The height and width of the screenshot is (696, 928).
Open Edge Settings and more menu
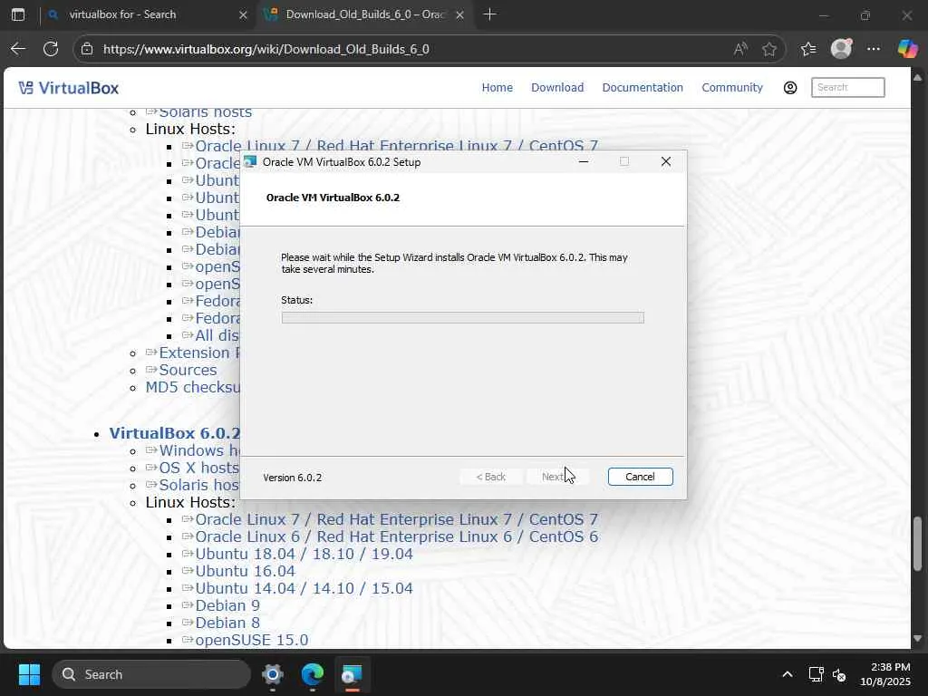pyautogui.click(x=874, y=49)
